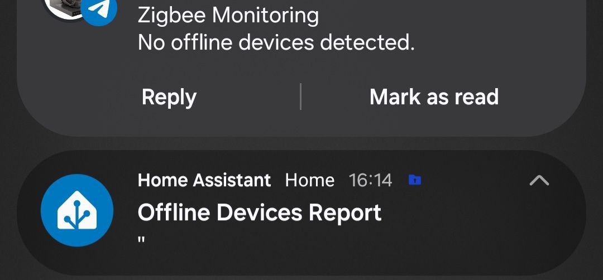This screenshot has width=603, height=280.
Task: Open the Zigbee Monitoring chat title
Action: point(228,15)
